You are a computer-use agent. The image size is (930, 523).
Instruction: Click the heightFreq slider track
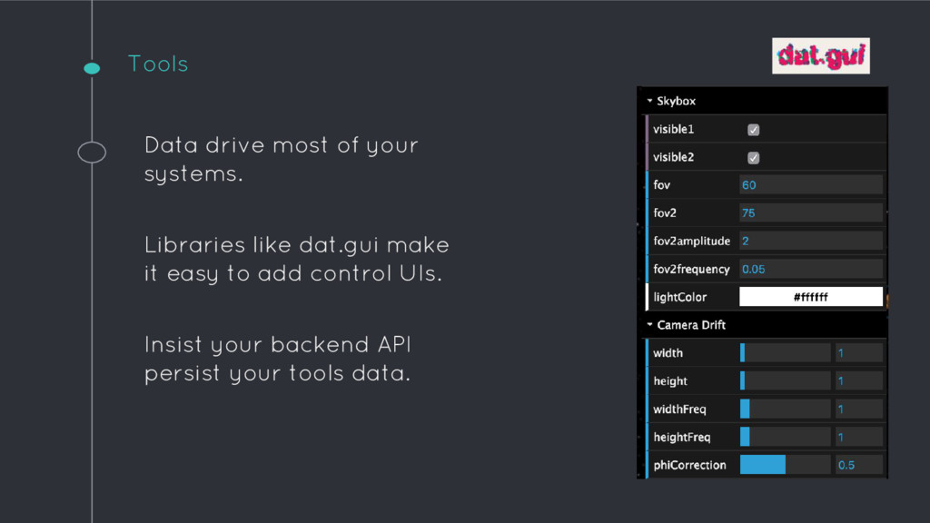(785, 438)
